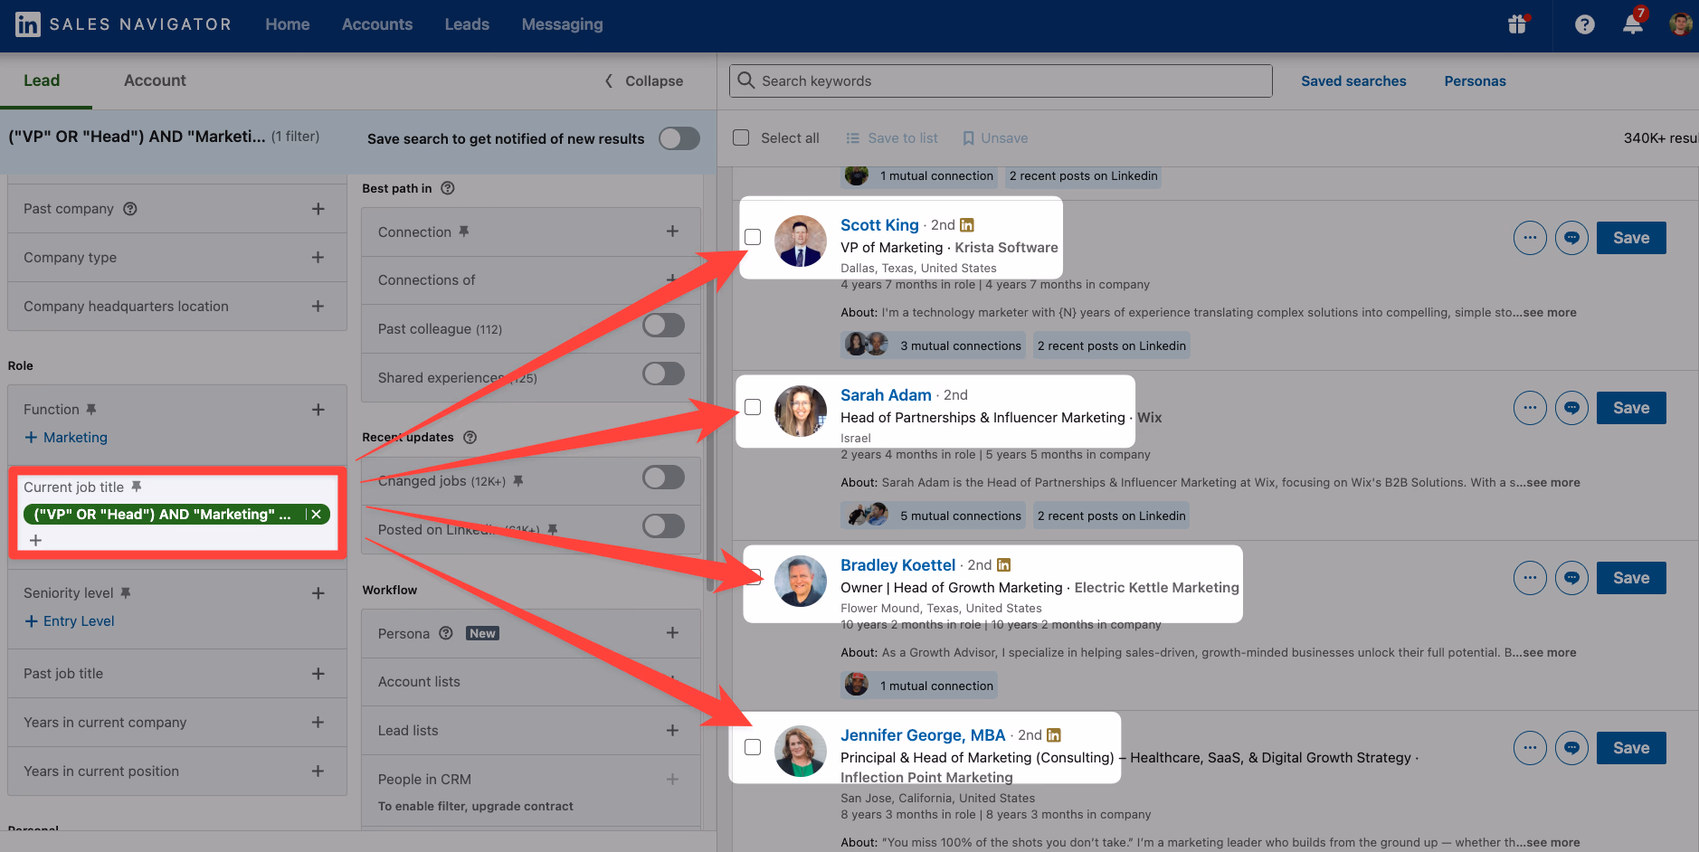
Task: Open the gift box icon in header
Action: pos(1518,24)
